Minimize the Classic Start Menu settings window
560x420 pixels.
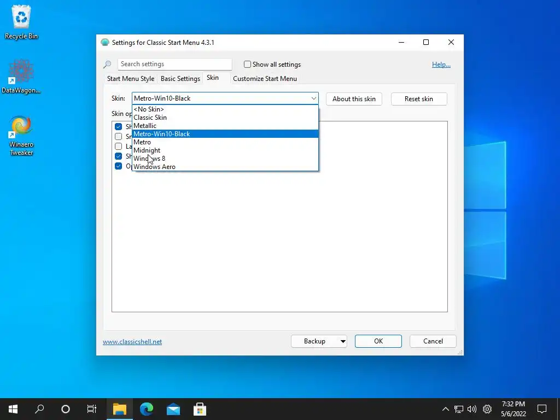[401, 43]
